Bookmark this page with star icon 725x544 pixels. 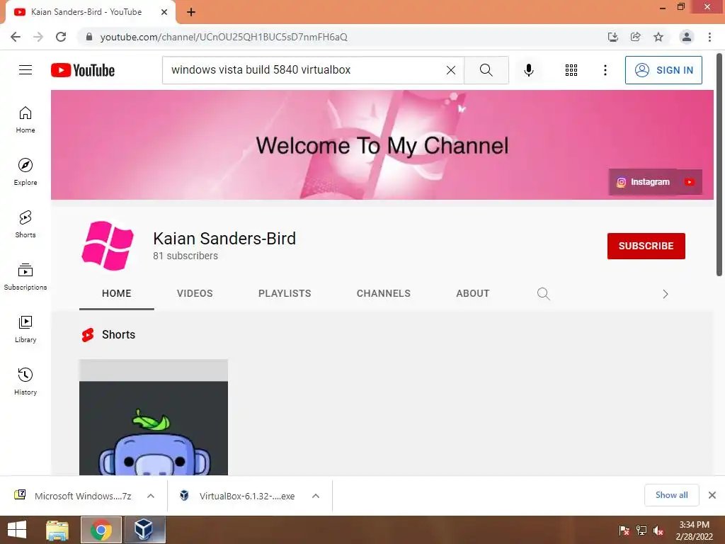tap(658, 37)
